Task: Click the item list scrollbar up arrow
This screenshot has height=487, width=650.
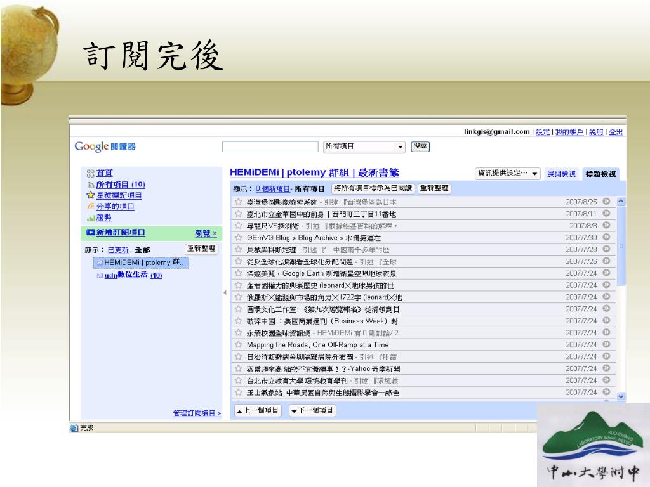Action: pos(621,201)
